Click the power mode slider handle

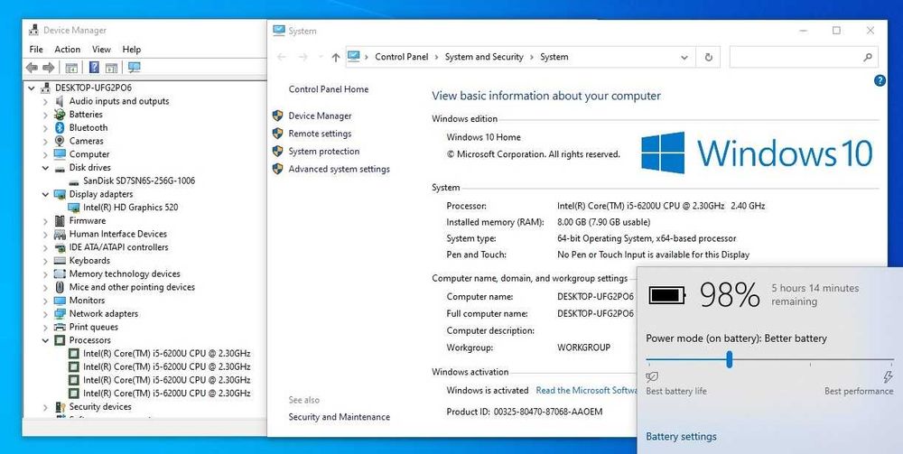729,360
